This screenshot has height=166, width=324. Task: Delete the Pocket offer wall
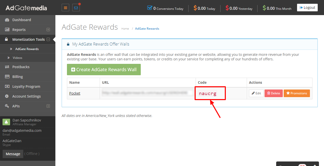point(274,93)
